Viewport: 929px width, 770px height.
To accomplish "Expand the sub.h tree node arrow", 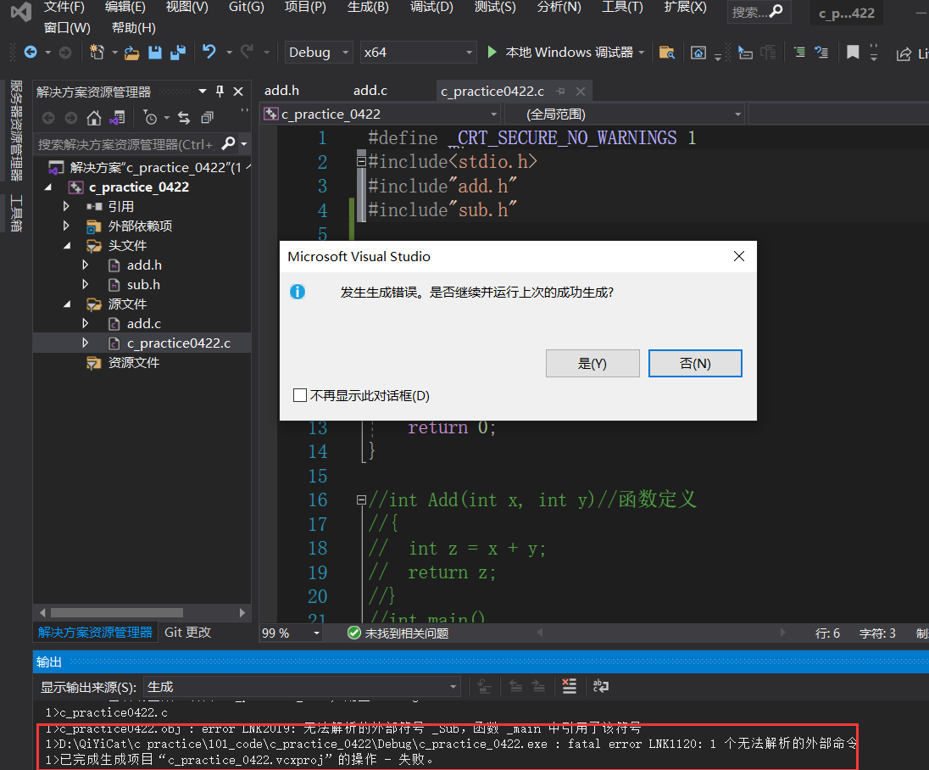I will [x=86, y=285].
